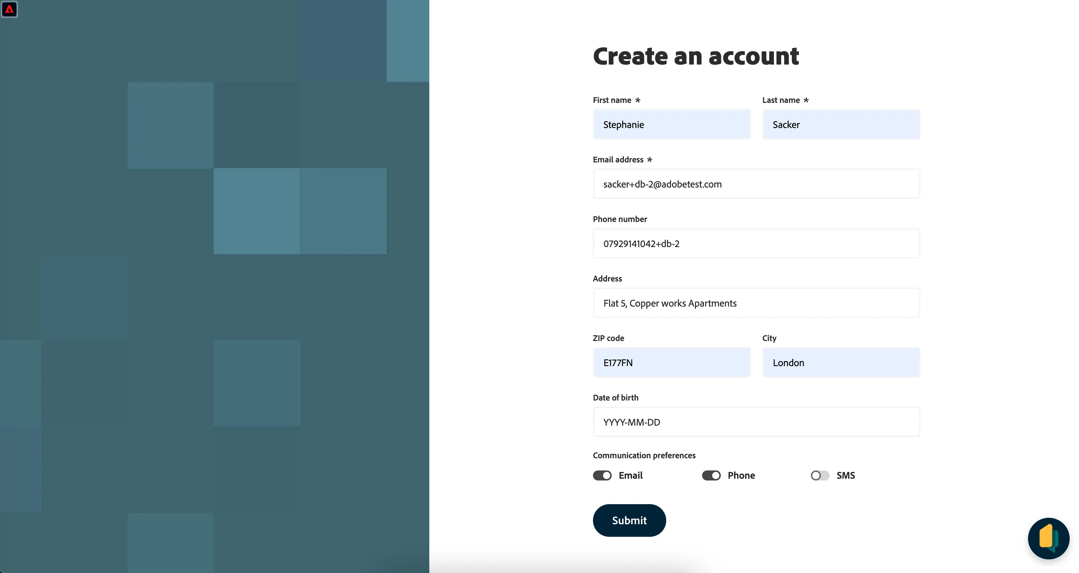Image resolution: width=1079 pixels, height=573 pixels.
Task: Click the Address label text
Action: (x=607, y=279)
